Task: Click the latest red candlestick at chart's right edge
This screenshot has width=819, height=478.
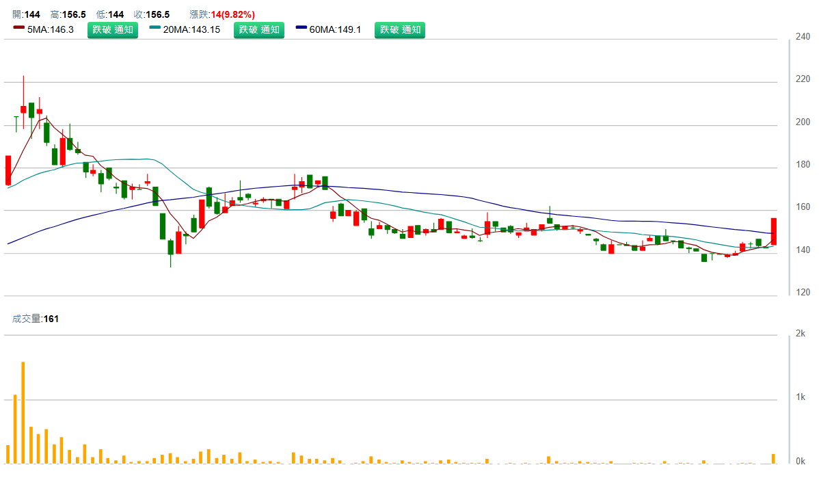Action: (x=774, y=231)
